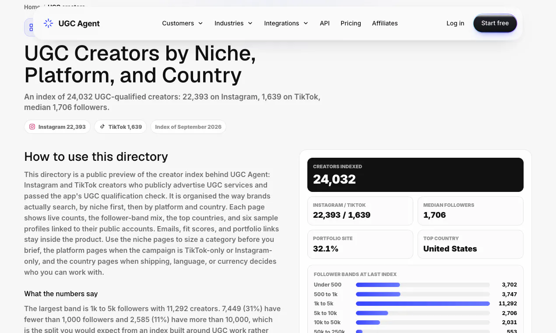
Task: Click the grid icon behind the navigation bar
Action: [x=31, y=27]
